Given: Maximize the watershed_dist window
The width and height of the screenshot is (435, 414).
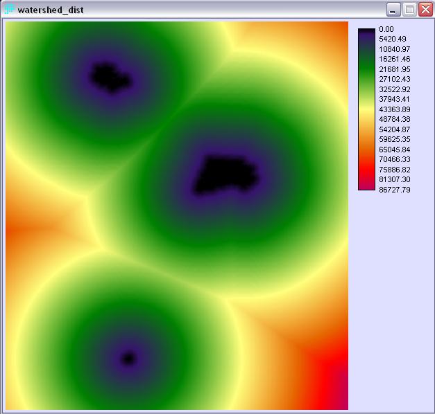Looking at the screenshot, I should click(x=409, y=10).
